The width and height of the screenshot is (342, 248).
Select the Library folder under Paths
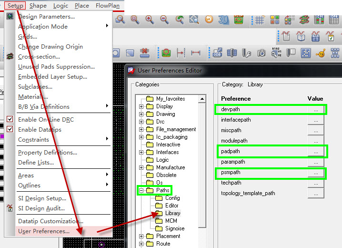point(172,213)
